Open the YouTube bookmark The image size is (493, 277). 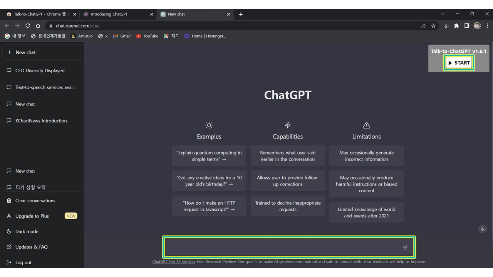(x=147, y=36)
